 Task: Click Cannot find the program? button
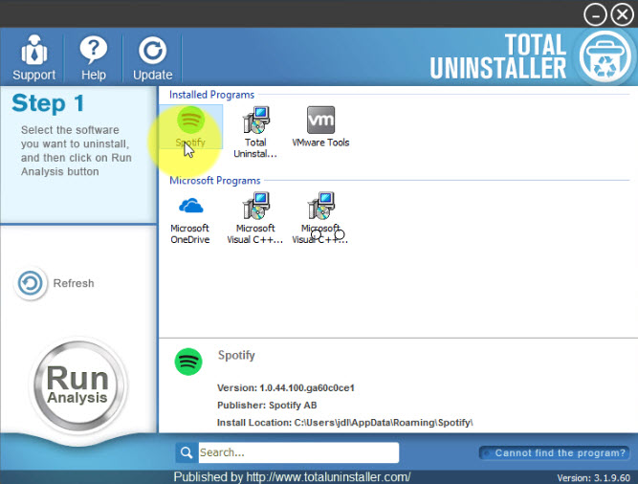(554, 452)
